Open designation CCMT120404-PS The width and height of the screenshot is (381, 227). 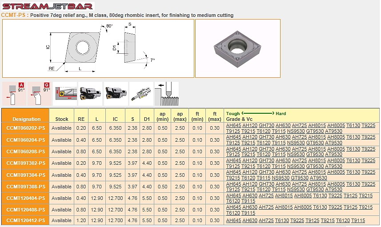click(x=26, y=198)
